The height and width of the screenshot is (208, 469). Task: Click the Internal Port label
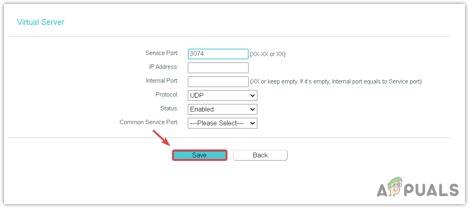[162, 81]
